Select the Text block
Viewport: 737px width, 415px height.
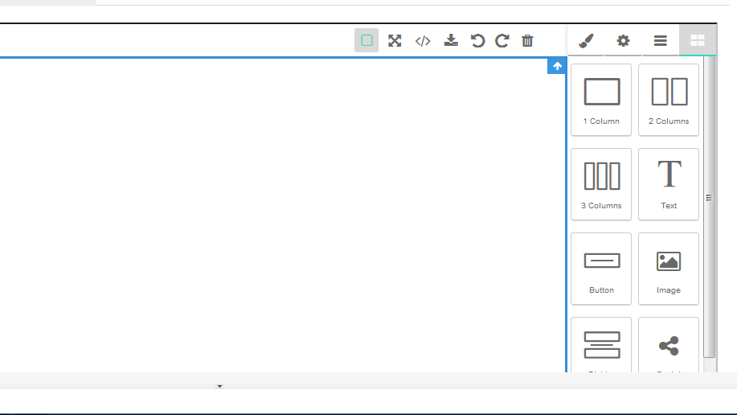coord(669,184)
